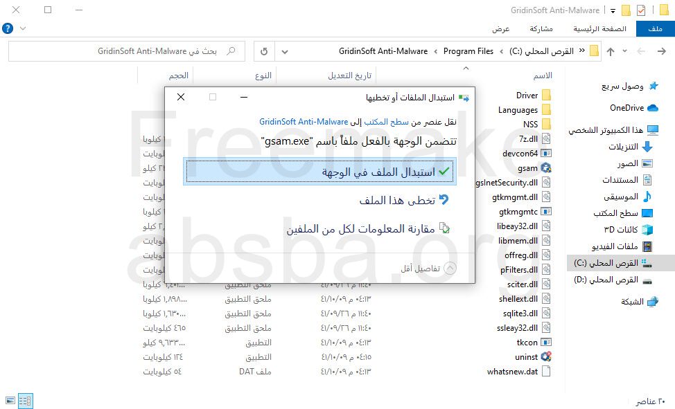Viewport: 675px width, 409px height.
Task: Select the shellext.dll file name
Action: pyautogui.click(x=518, y=299)
